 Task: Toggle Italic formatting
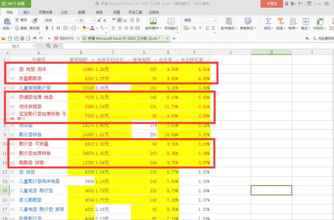(x=52, y=28)
